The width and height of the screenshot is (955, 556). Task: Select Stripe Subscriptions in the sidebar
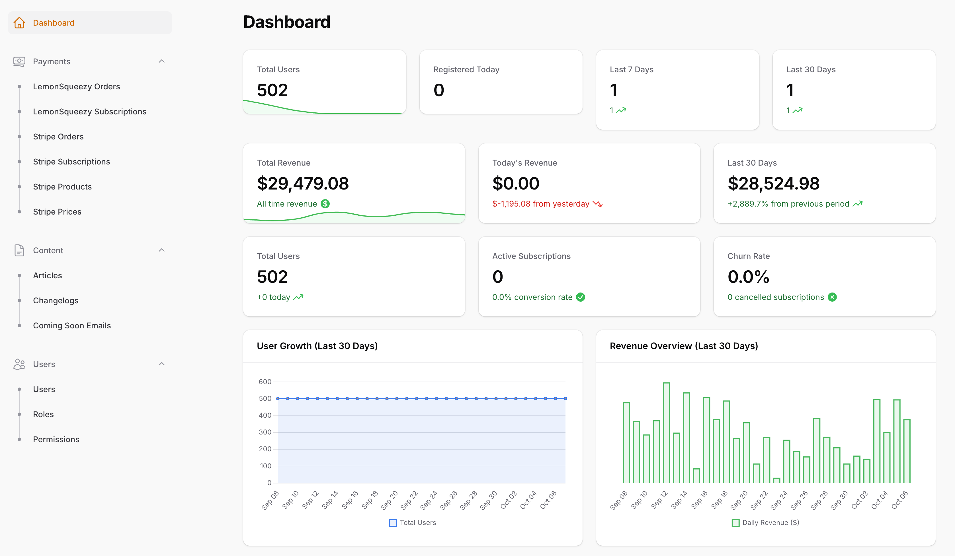click(x=71, y=161)
